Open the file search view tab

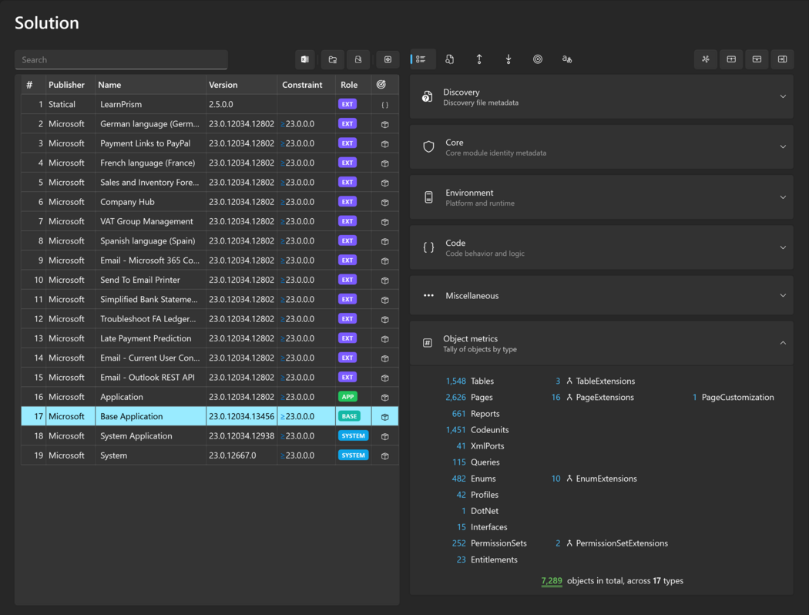(449, 59)
